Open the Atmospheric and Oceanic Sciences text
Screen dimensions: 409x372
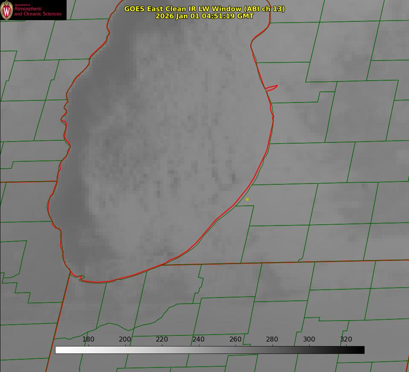(x=37, y=11)
